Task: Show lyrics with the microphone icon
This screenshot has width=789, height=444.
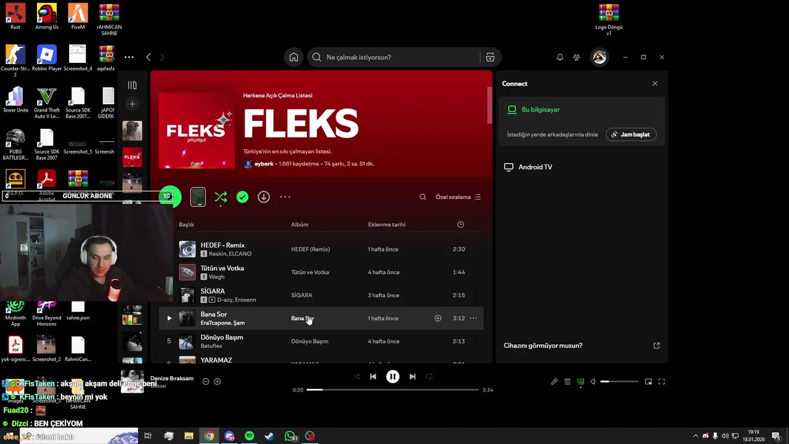Action: click(554, 382)
